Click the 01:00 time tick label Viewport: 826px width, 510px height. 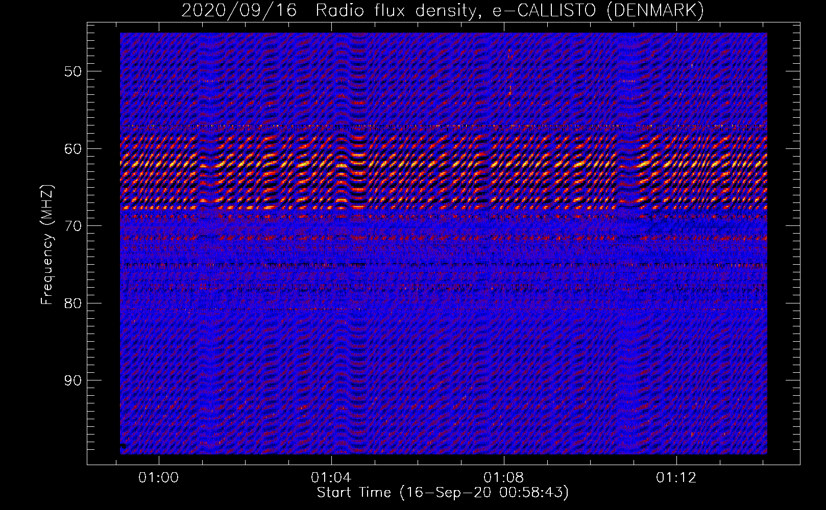pyautogui.click(x=159, y=478)
